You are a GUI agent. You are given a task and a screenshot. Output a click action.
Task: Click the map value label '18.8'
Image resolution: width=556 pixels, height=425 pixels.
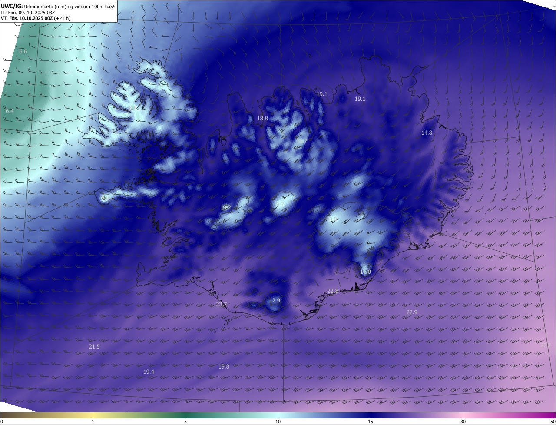[262, 118]
